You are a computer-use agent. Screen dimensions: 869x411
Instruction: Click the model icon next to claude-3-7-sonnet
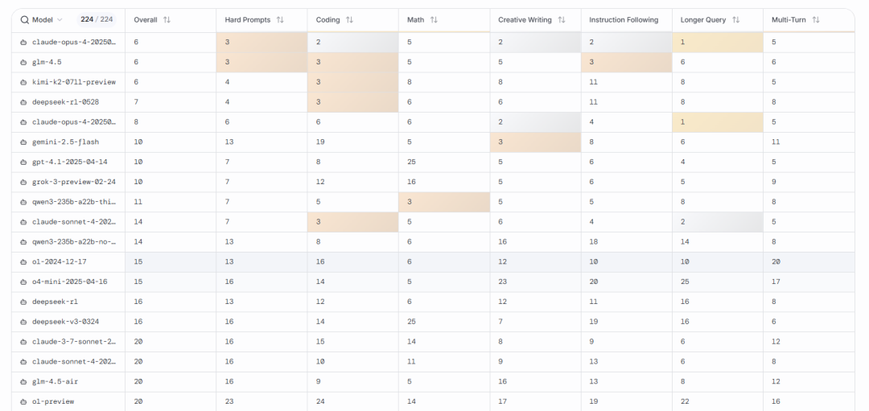24,341
